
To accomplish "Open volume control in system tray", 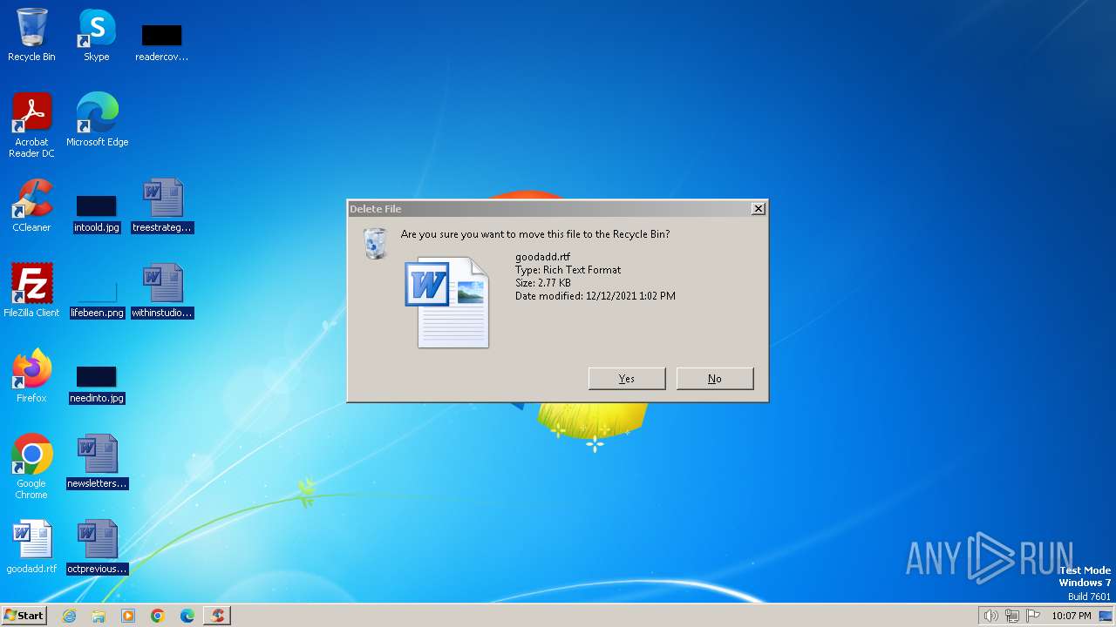I will click(990, 616).
